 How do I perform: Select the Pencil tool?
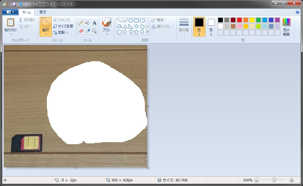point(81,23)
